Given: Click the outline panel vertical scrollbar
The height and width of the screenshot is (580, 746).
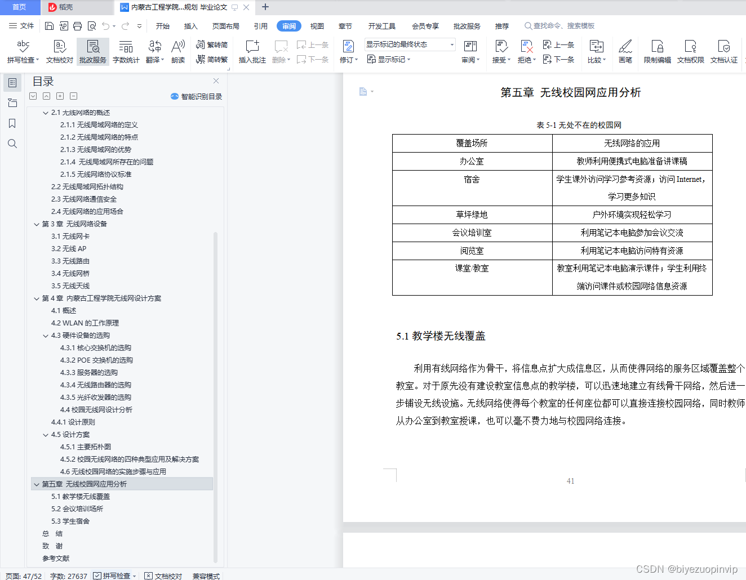Looking at the screenshot, I should click(x=215, y=397).
